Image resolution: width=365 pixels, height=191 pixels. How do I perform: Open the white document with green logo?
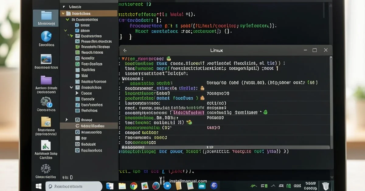click(46, 145)
